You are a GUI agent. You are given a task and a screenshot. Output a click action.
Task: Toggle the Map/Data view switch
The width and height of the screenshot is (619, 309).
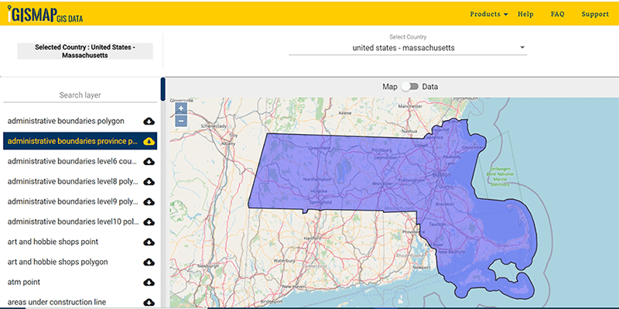[x=410, y=87]
